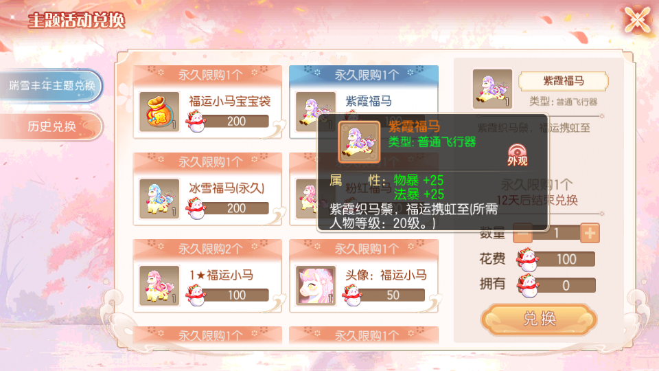Click the 紫霞福马 icon in detail panel
The height and width of the screenshot is (371, 659).
coord(492,89)
